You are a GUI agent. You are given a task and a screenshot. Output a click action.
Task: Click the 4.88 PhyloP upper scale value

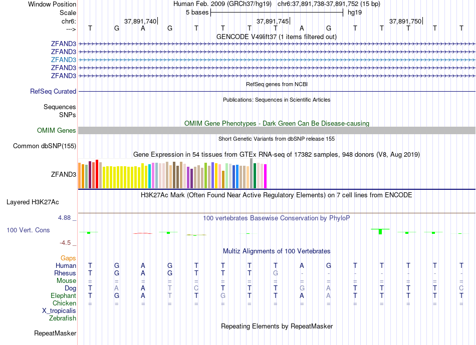(x=64, y=218)
